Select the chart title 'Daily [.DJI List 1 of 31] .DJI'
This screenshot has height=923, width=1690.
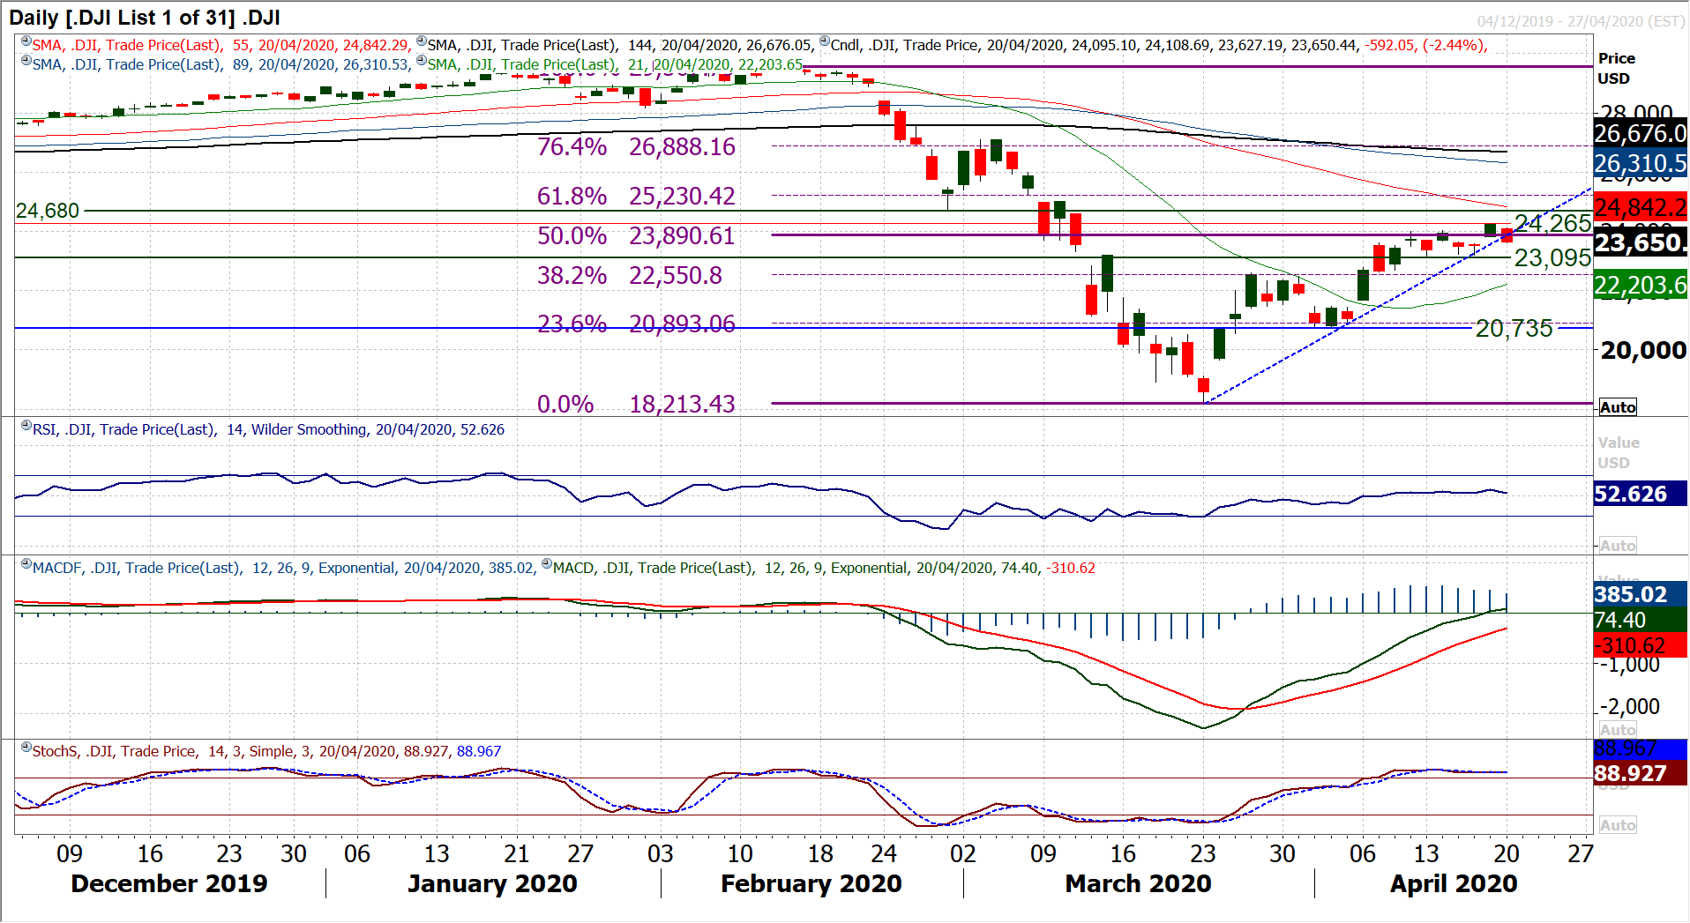[145, 18]
